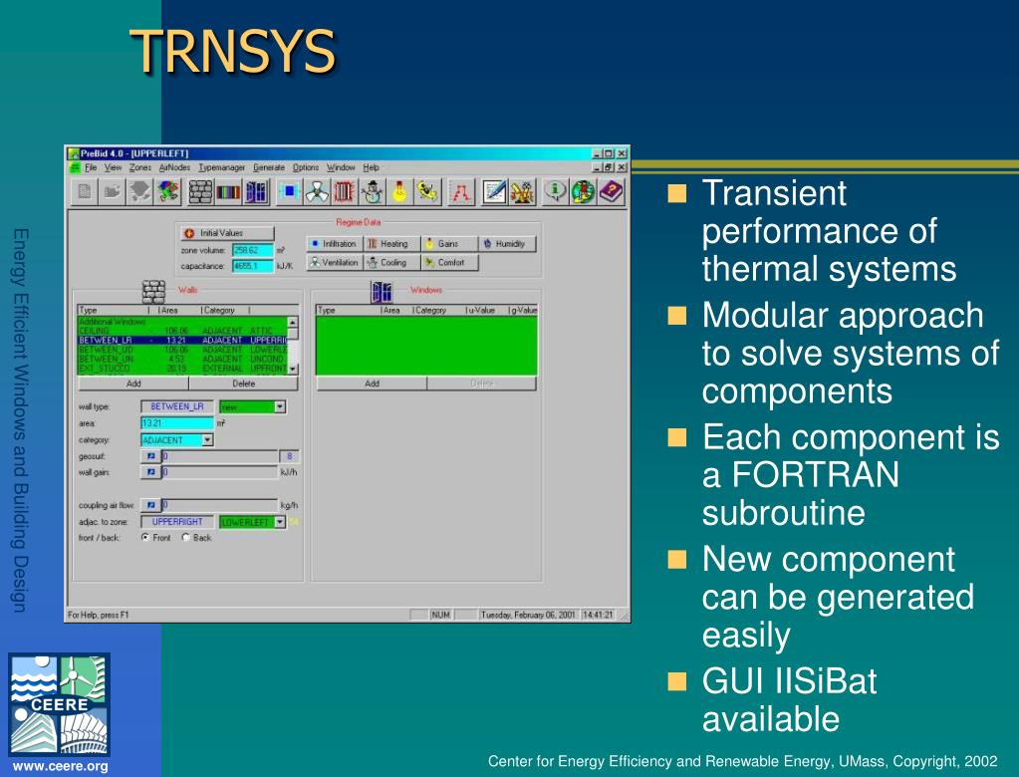This screenshot has width=1019, height=777.
Task: Open the Generate menu
Action: [268, 167]
